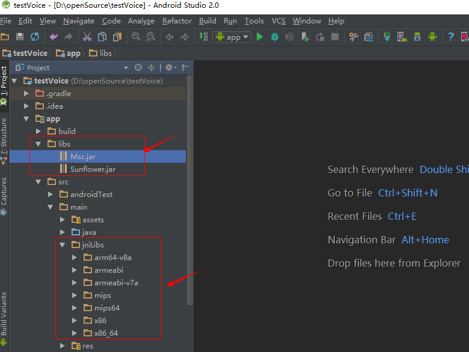Open the File menu
This screenshot has width=469, height=352.
pos(5,21)
